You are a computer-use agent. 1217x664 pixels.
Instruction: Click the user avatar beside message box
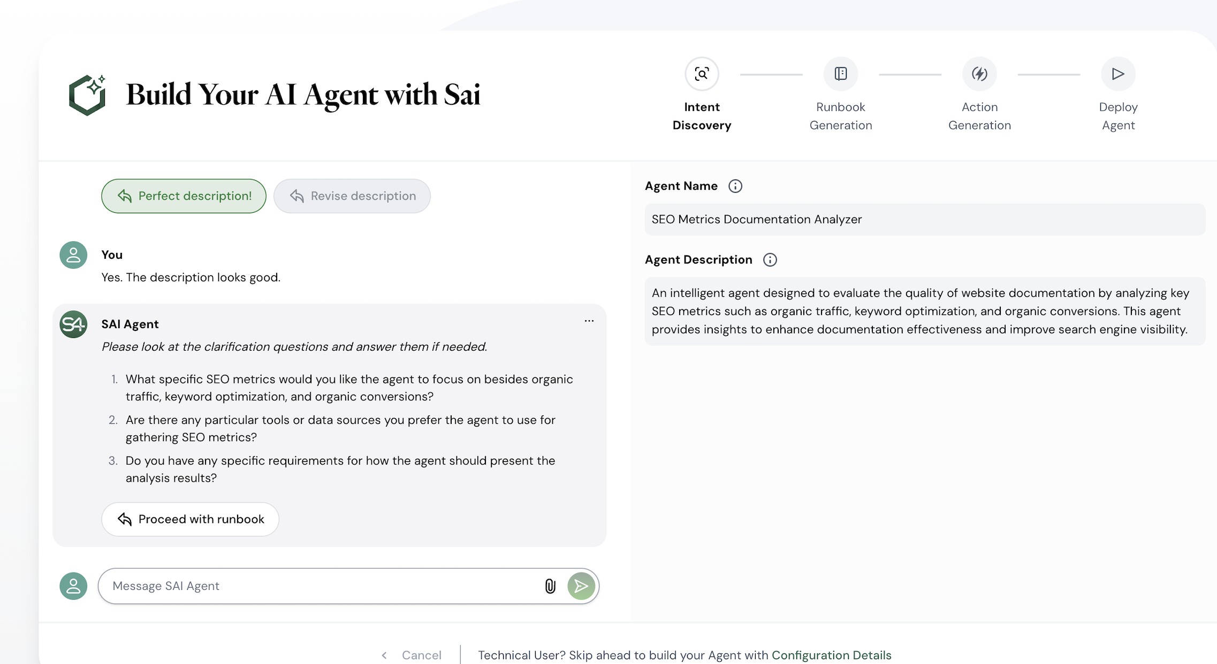[73, 586]
